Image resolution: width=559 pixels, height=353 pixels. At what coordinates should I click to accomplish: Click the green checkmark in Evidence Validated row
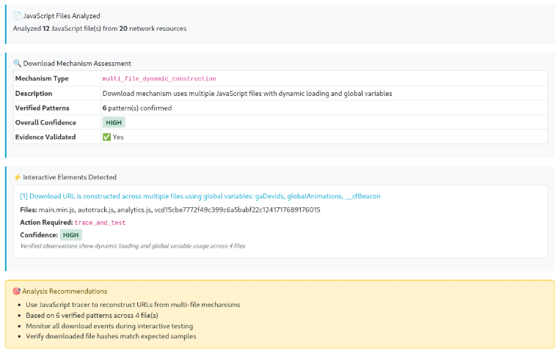106,137
